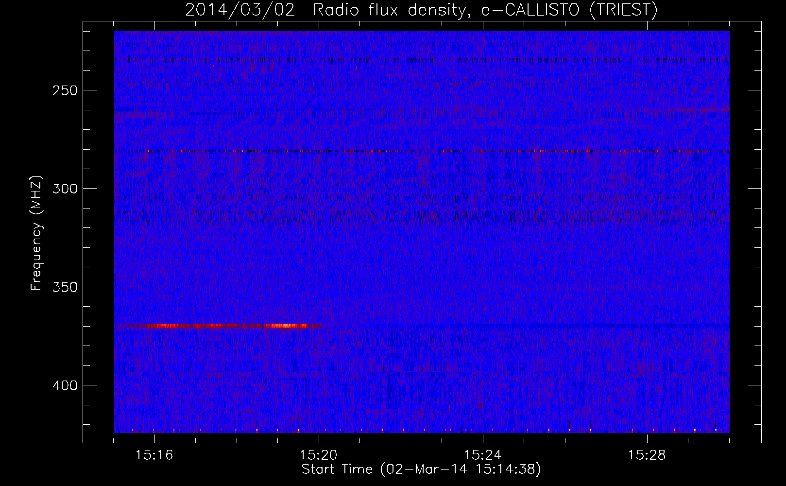Click the 15:28 time tick label
The height and width of the screenshot is (486, 786).
click(x=647, y=455)
